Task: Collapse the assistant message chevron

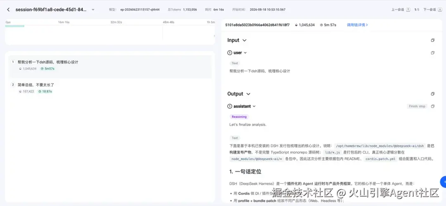Action: [x=254, y=106]
